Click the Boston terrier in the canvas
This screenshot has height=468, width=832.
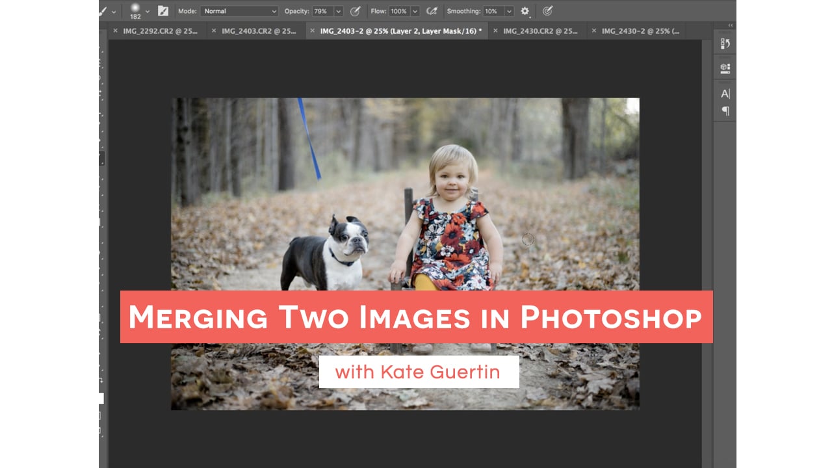(326, 255)
